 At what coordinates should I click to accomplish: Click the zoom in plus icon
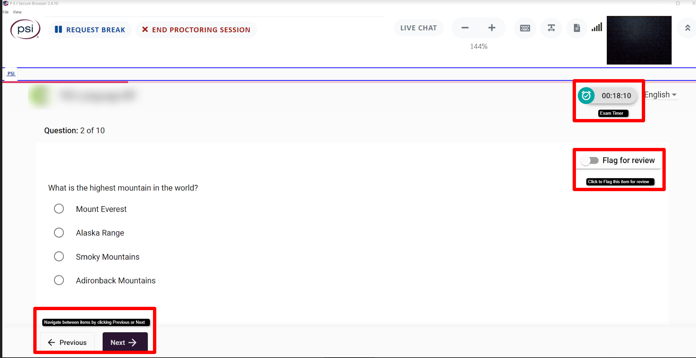point(491,28)
